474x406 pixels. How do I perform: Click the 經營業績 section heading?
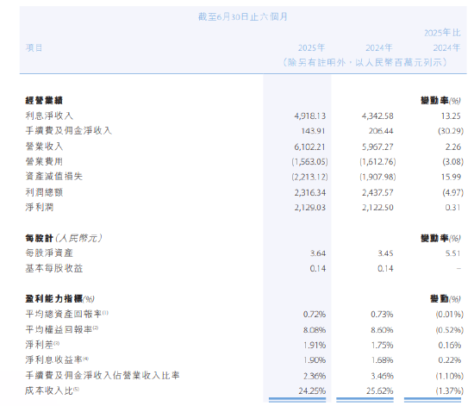pos(44,100)
